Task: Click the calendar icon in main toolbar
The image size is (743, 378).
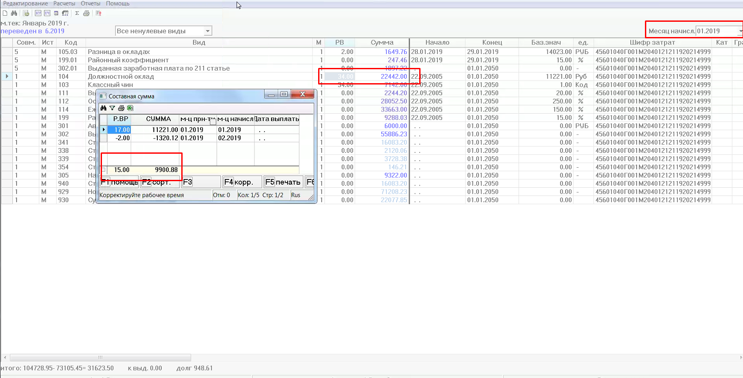Action: click(56, 13)
